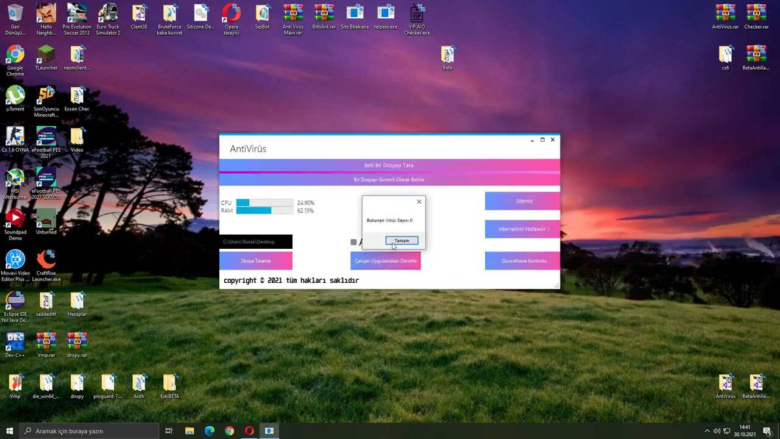
Task: Click the Dosya Tarama button
Action: pos(256,261)
